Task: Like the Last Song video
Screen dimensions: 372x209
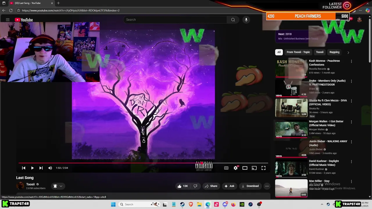Action: point(183,186)
